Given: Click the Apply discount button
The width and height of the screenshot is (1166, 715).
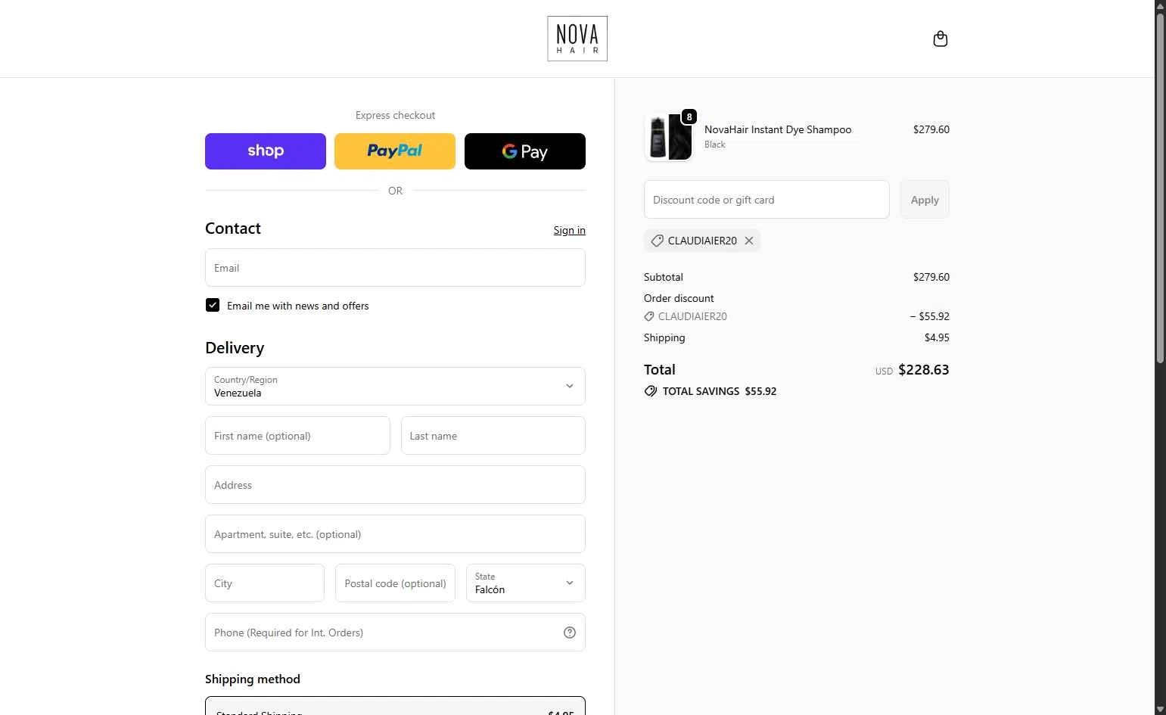Looking at the screenshot, I should (x=925, y=200).
